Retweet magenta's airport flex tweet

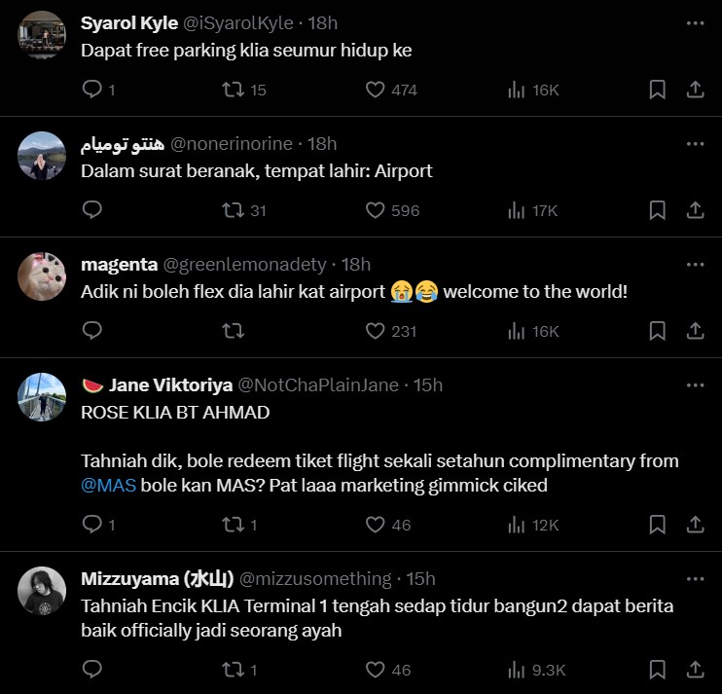click(233, 331)
